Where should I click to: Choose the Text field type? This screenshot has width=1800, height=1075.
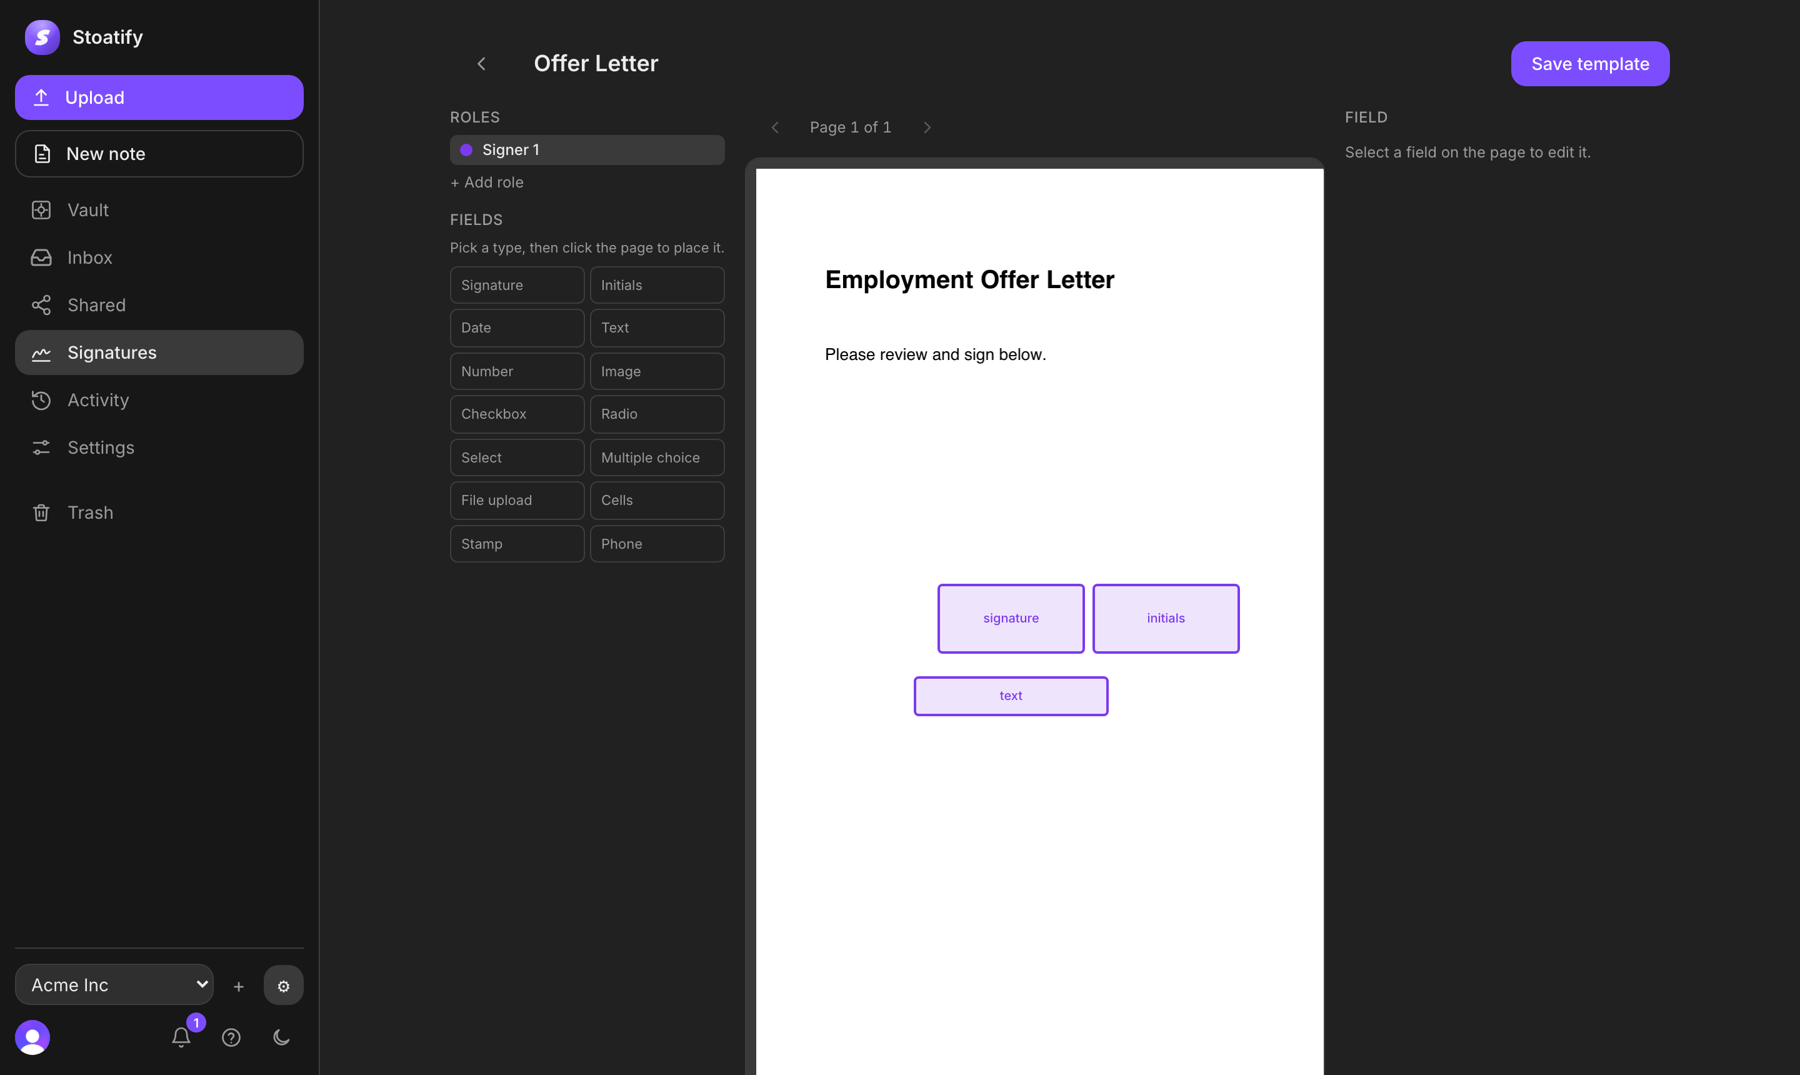tap(657, 327)
